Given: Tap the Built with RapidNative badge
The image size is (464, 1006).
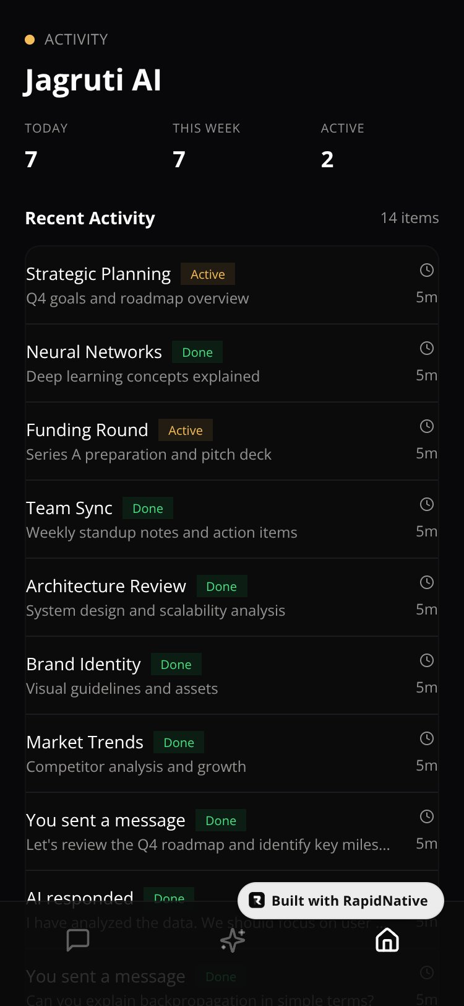Looking at the screenshot, I should (x=341, y=901).
